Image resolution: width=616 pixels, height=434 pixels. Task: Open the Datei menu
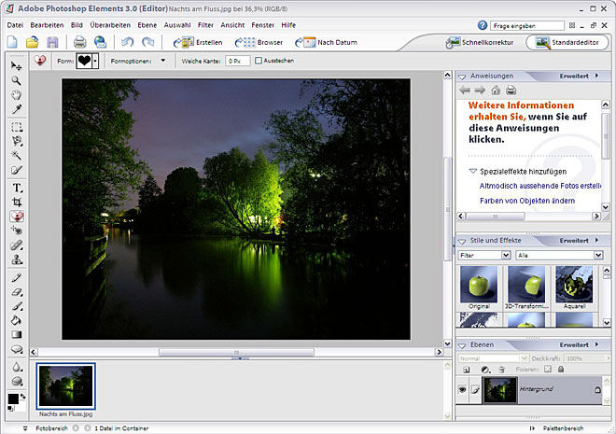(x=15, y=25)
